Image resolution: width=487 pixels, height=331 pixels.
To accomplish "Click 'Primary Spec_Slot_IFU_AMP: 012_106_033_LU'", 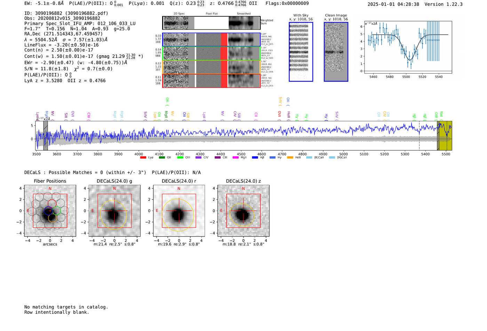I will point(80,24).
